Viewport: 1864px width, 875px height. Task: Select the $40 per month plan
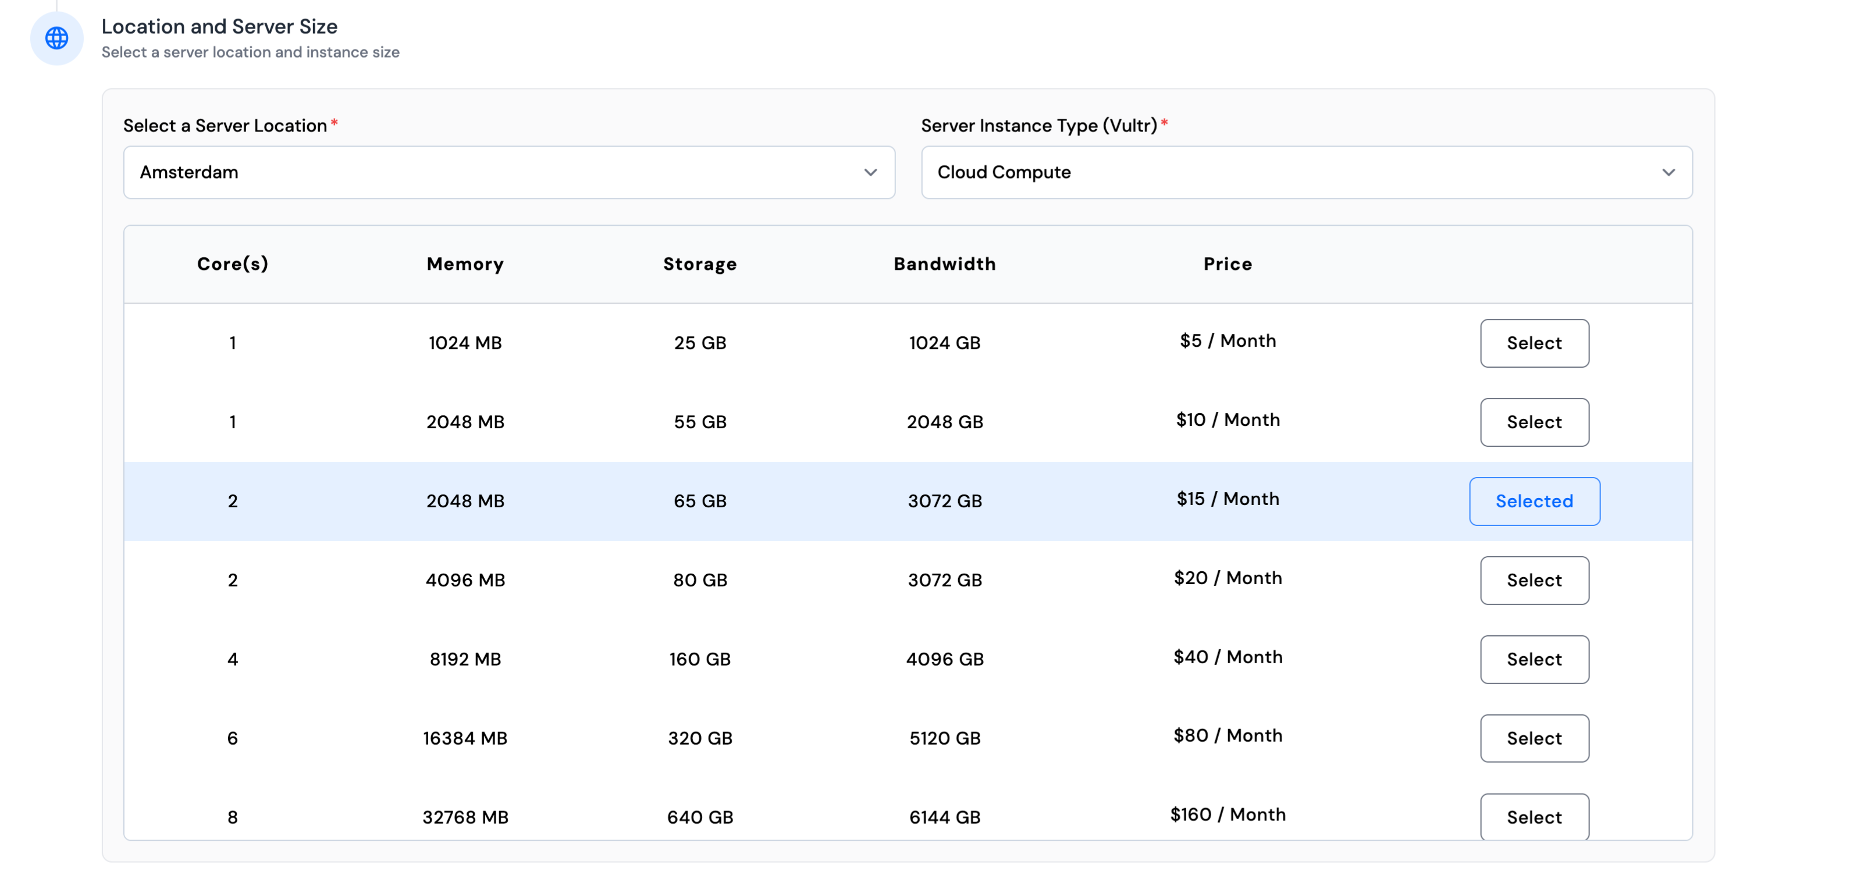(x=1534, y=659)
